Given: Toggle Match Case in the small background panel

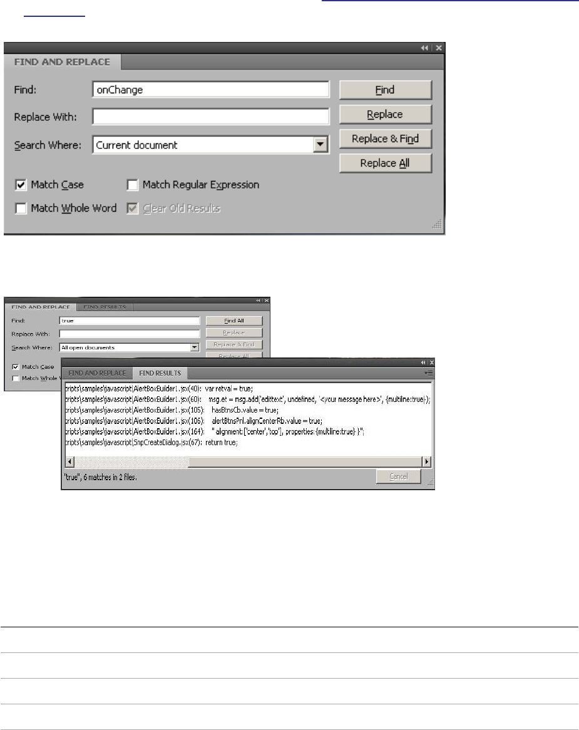Looking at the screenshot, I should 16,367.
